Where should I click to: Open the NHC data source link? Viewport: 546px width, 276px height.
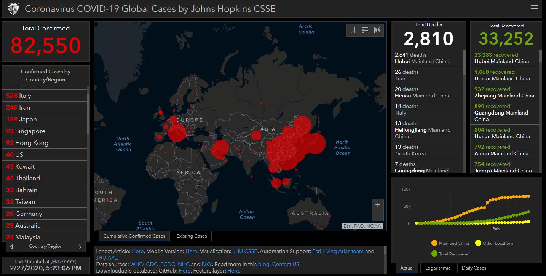pos(184,264)
